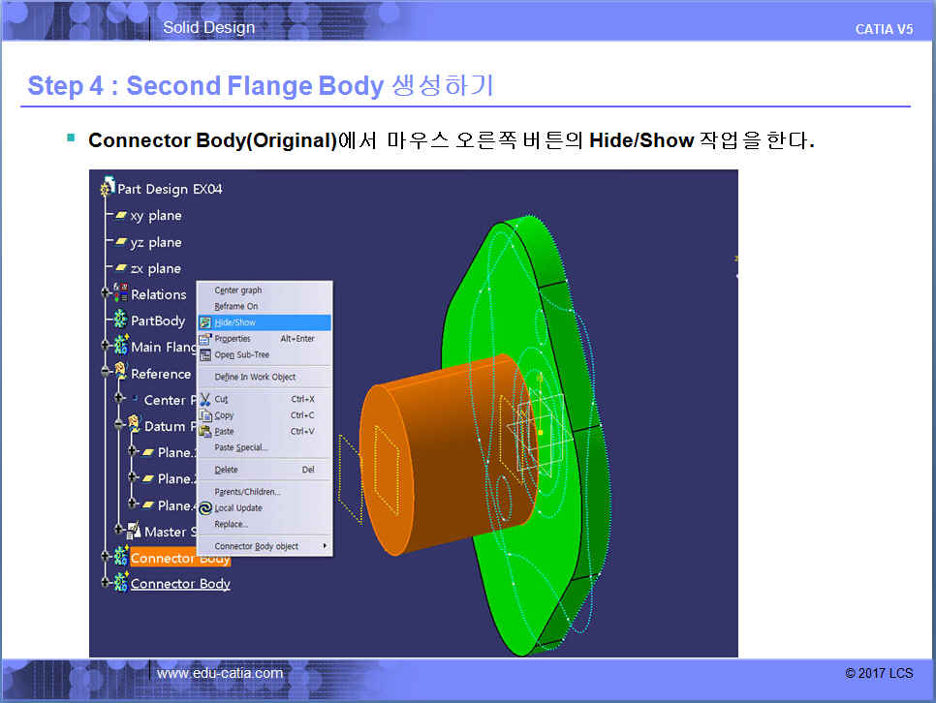Click the Properties icon in context menu
The image size is (936, 703).
coord(205,339)
